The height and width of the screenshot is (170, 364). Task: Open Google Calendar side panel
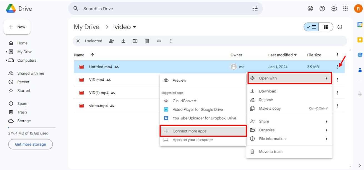[360, 25]
